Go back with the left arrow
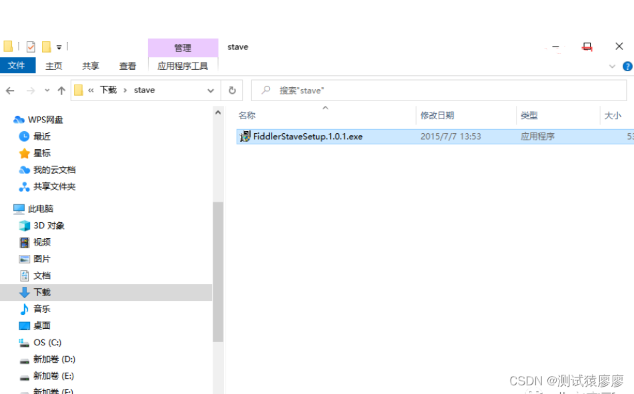Image resolution: width=634 pixels, height=394 pixels. point(10,91)
